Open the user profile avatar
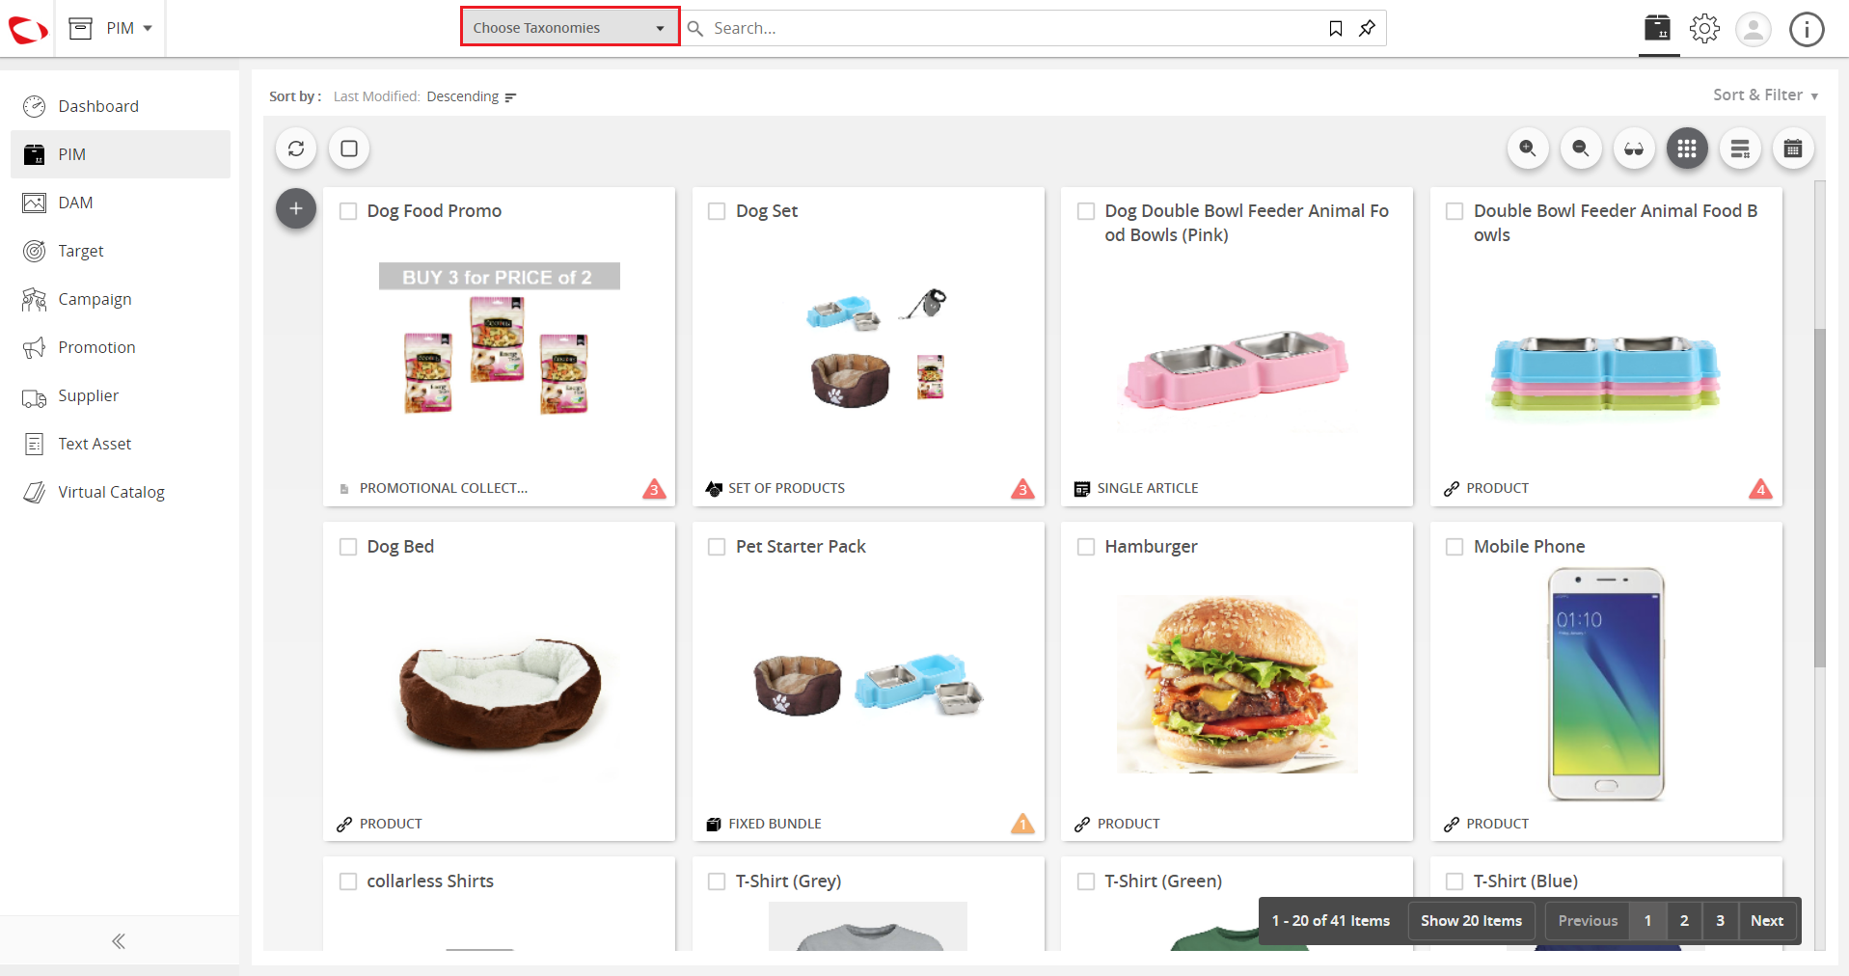The height and width of the screenshot is (976, 1849). (1754, 29)
